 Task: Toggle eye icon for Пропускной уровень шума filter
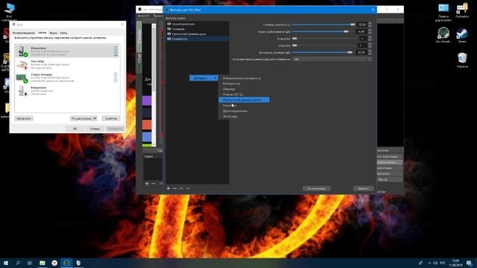pos(169,33)
